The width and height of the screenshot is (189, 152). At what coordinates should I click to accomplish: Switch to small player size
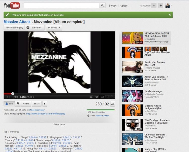tap(102, 97)
